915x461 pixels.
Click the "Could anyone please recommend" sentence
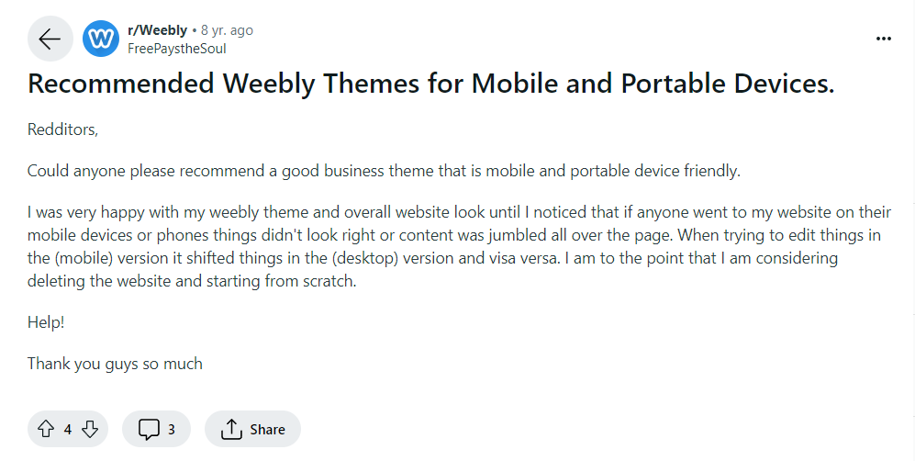pos(383,171)
